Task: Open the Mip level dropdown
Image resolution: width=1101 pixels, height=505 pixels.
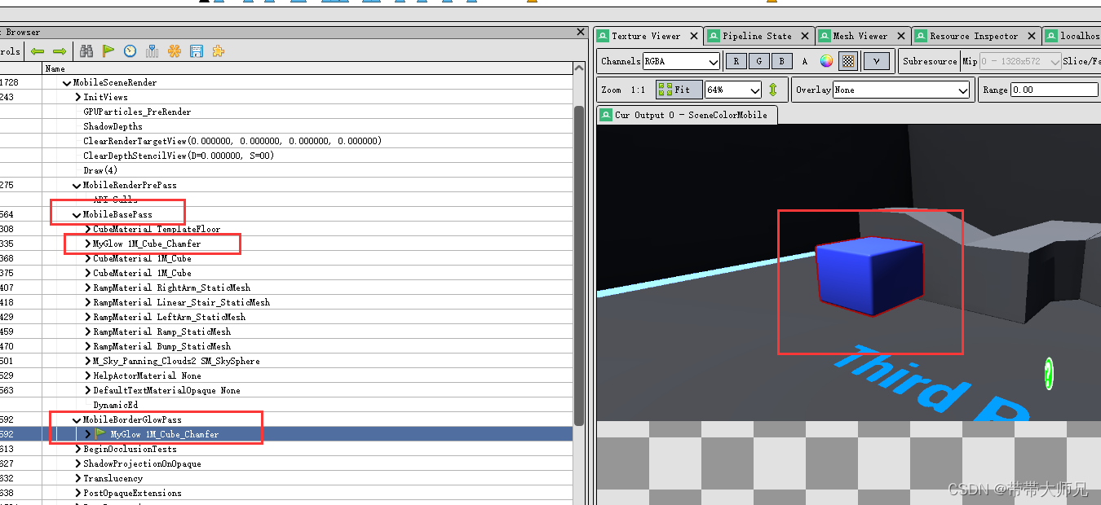Action: (1020, 61)
